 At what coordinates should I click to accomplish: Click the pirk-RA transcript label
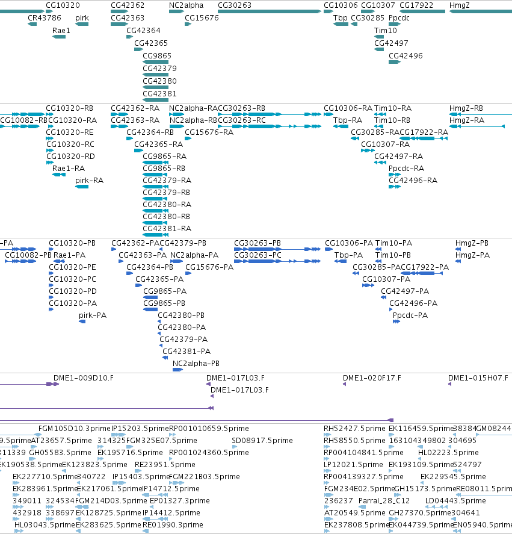[x=89, y=180]
